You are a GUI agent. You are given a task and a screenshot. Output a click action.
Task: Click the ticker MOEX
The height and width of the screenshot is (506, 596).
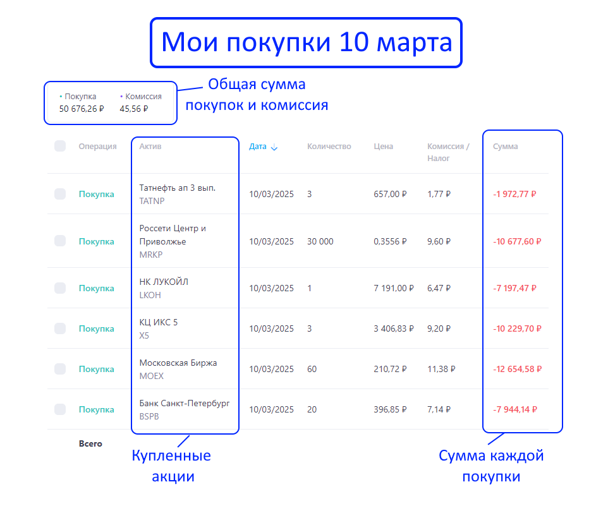(x=151, y=376)
